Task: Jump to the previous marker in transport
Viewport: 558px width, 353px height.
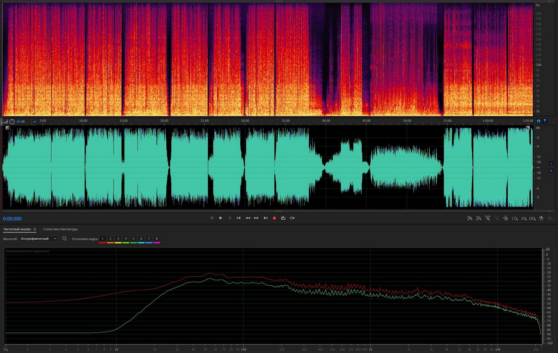Action: pos(239,218)
